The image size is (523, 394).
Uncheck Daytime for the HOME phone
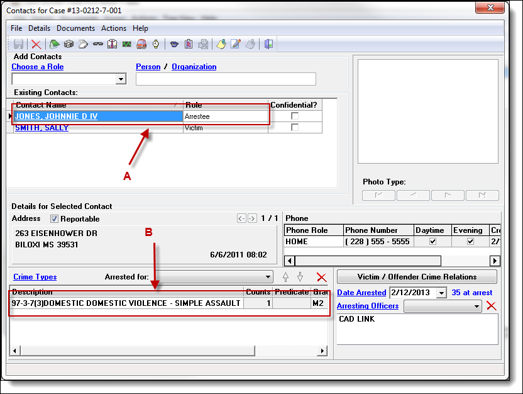432,242
